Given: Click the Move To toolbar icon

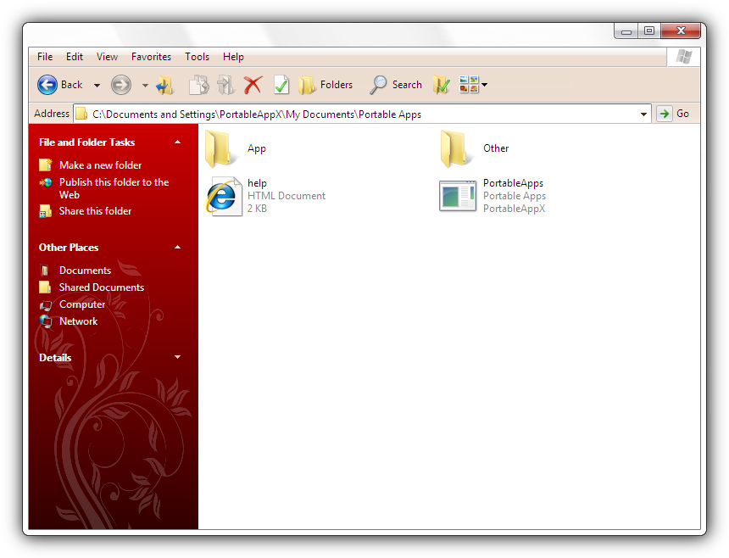Looking at the screenshot, I should (226, 85).
